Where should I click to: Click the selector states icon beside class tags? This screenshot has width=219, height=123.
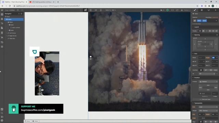[x=195, y=20]
